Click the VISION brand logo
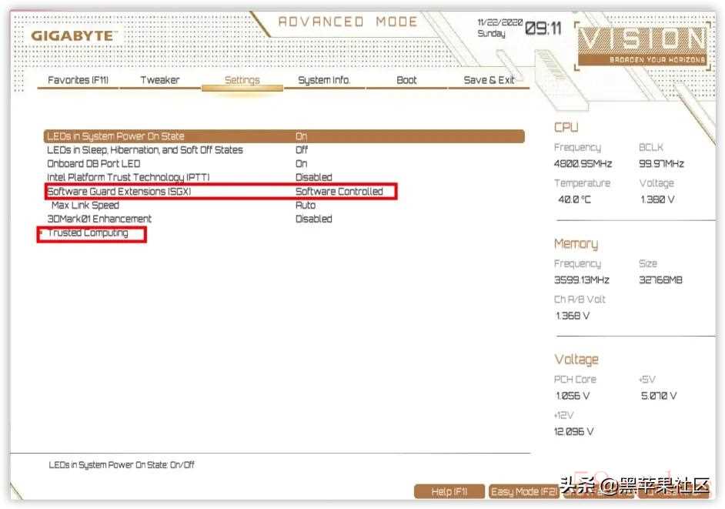Viewport: 725px width, 509px height. pos(641,42)
